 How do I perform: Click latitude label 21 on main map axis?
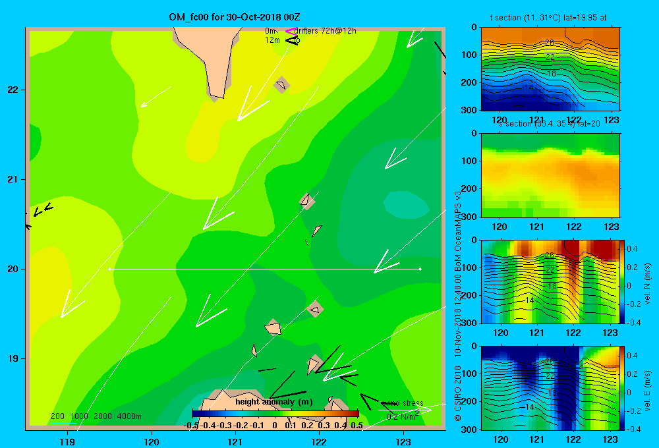tap(13, 179)
